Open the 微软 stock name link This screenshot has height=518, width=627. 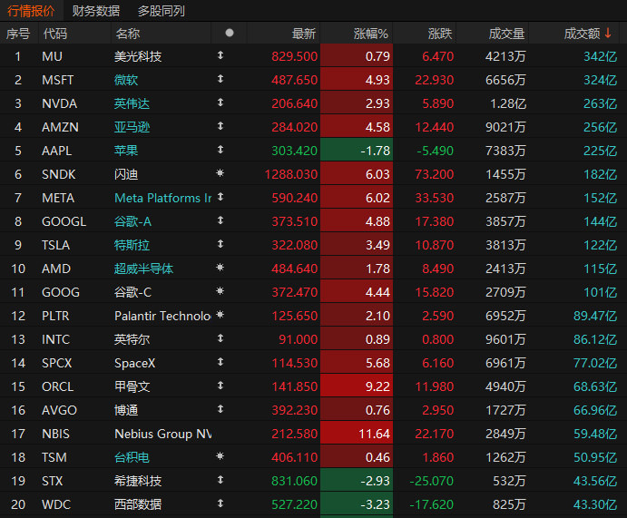pos(126,80)
